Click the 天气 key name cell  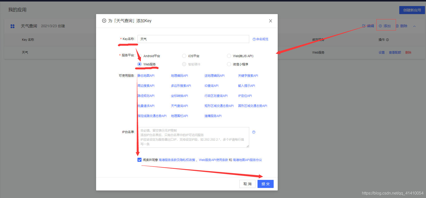25,53
